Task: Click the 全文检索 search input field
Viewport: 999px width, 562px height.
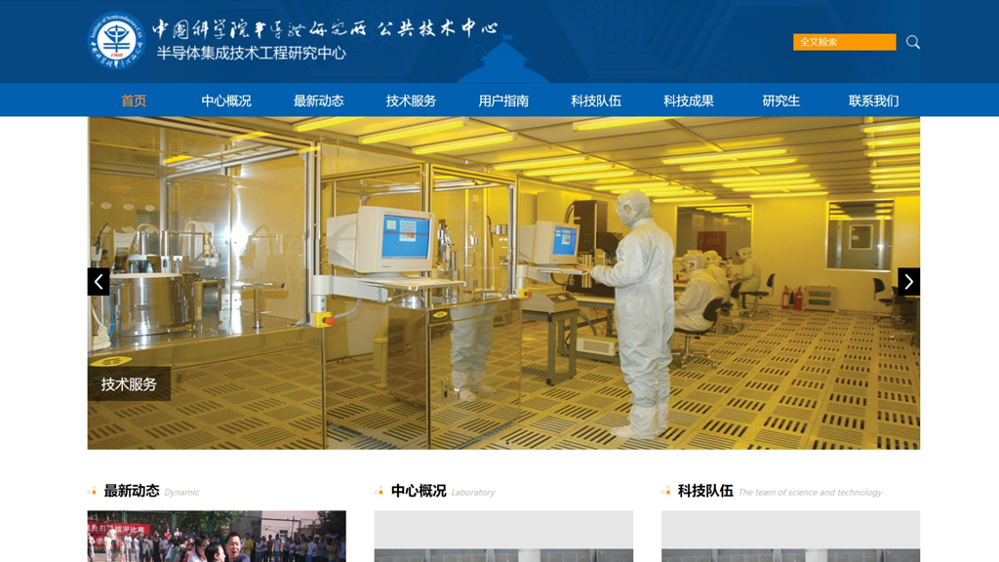Action: click(x=844, y=42)
